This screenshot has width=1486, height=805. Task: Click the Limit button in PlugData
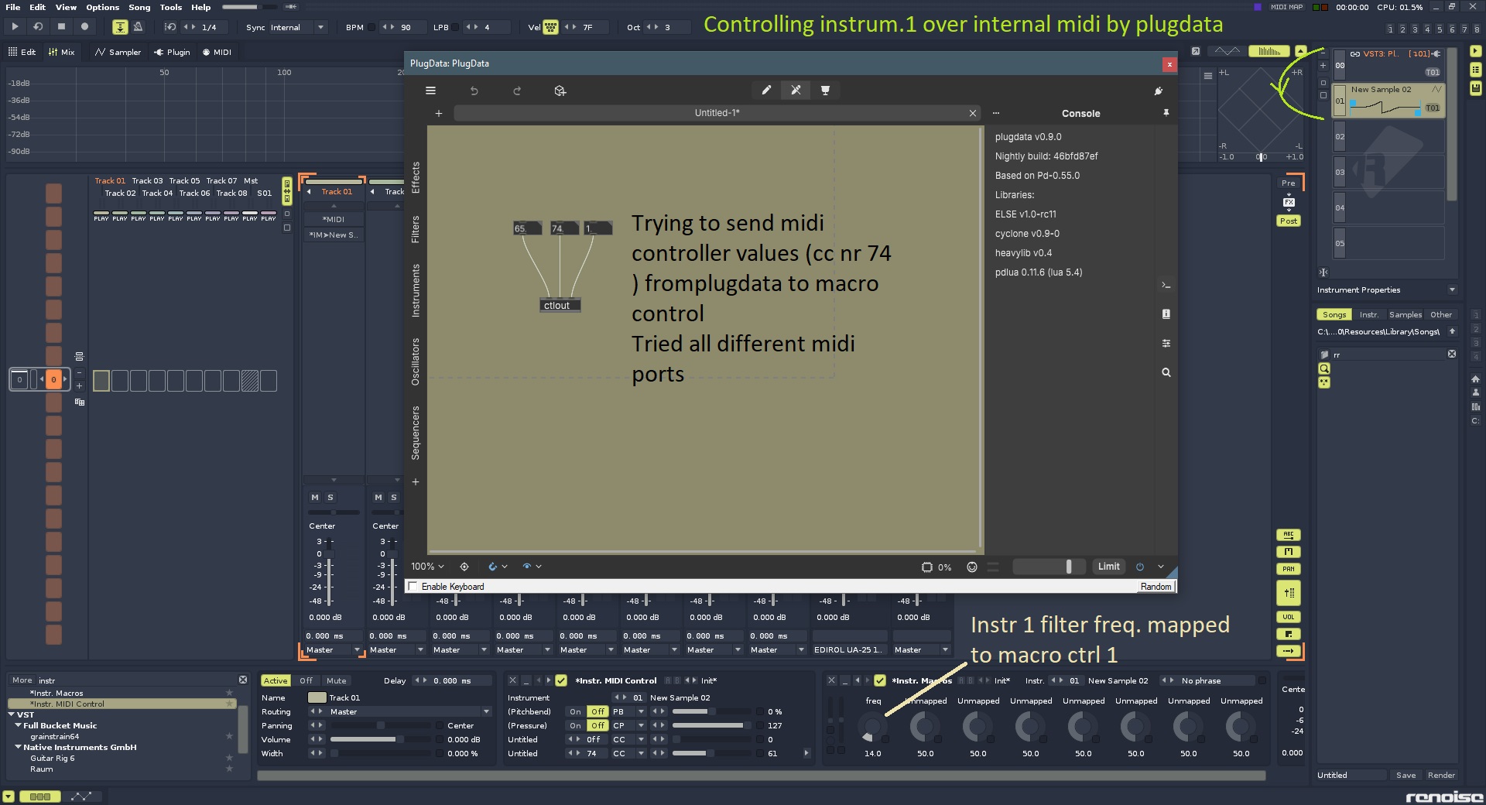(1108, 567)
